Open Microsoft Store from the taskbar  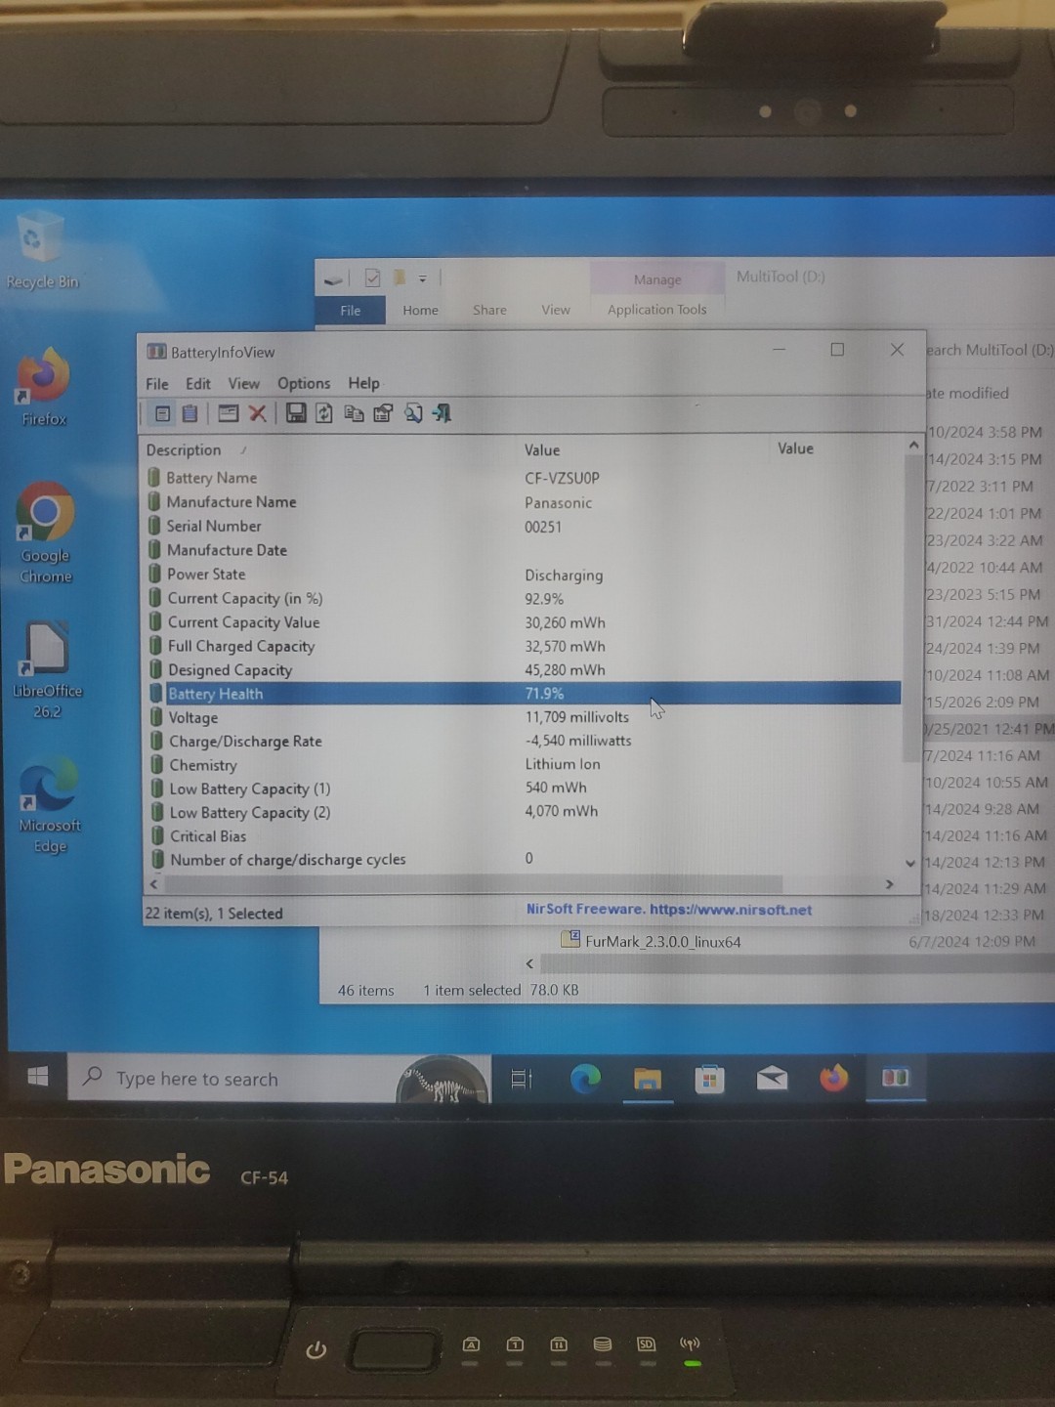tap(709, 1079)
